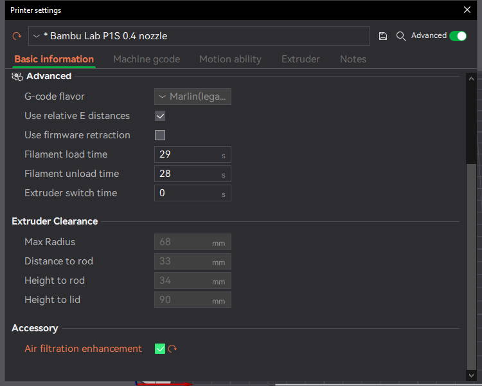Uncheck Use relative E distances
Screen dimensions: 482x386
(160, 116)
